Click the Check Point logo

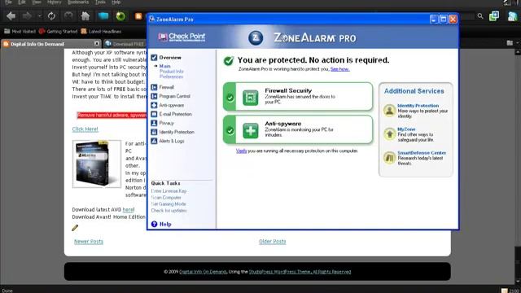point(182,37)
